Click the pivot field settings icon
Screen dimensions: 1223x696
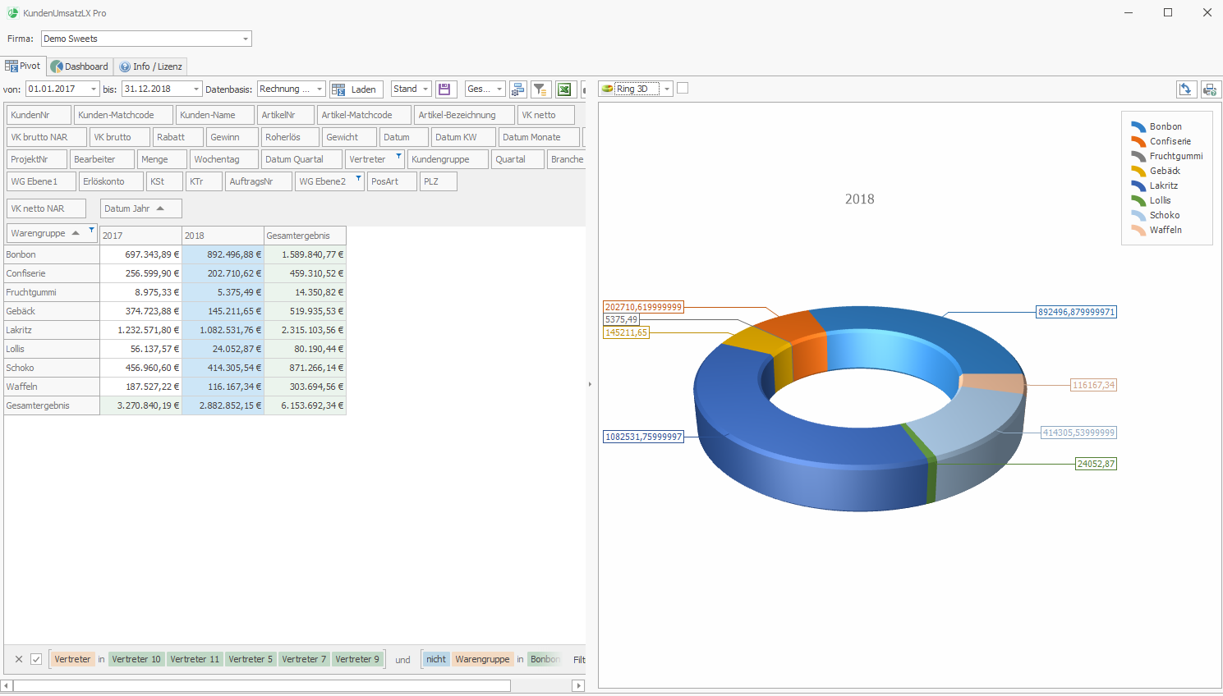click(x=517, y=89)
